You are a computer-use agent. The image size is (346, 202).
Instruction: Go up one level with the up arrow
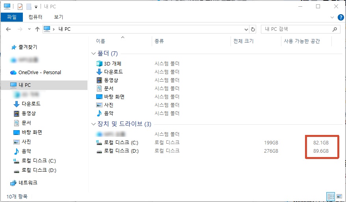(37, 29)
